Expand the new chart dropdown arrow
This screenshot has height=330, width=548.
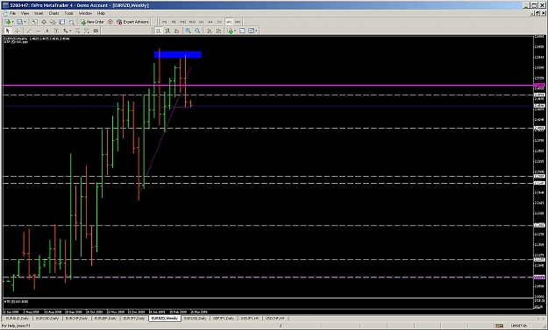13,22
